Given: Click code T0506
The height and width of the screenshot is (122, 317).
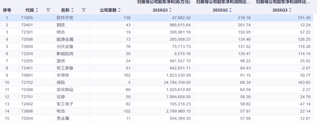Looking at the screenshot, I should [27, 39].
